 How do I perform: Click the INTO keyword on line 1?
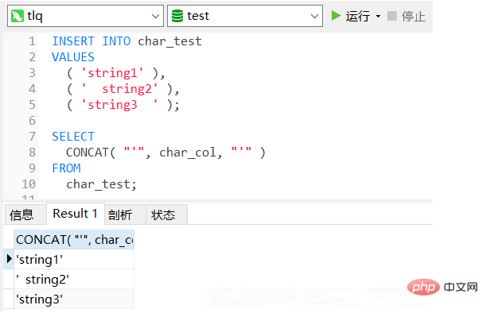coord(116,41)
